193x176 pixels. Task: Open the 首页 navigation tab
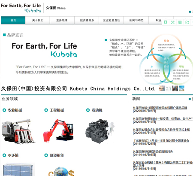coord(13,20)
